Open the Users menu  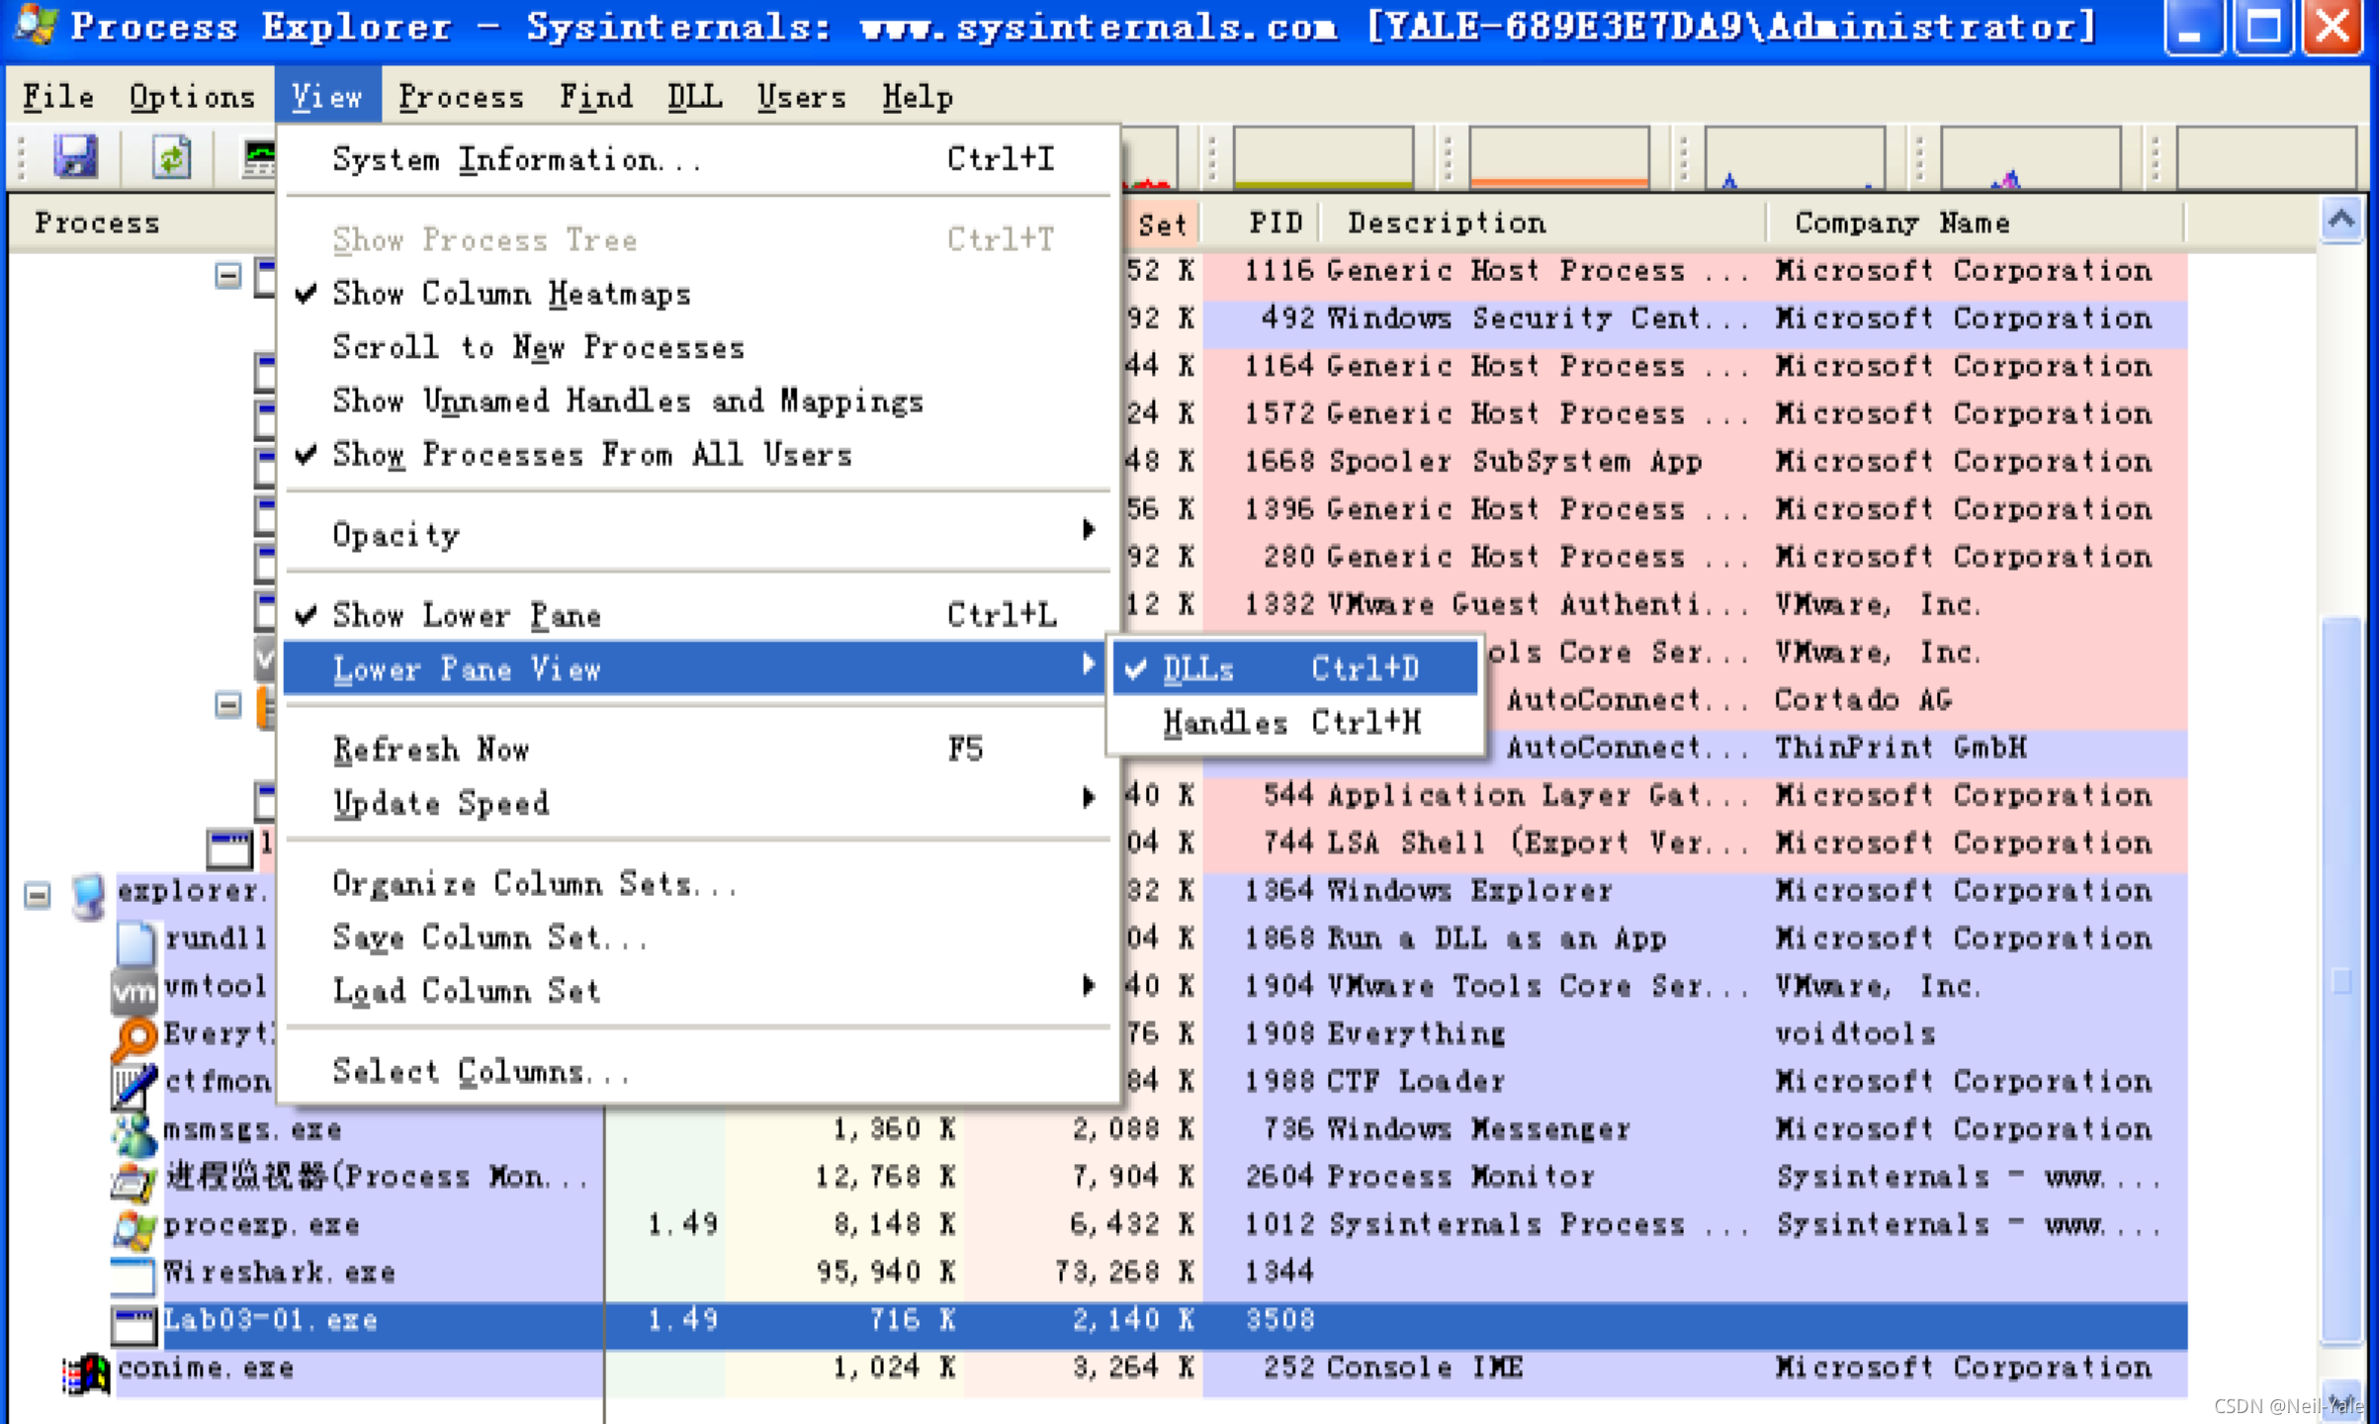pos(802,97)
